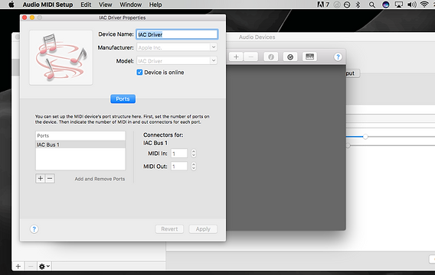Click the volume icon in menu bar

(x=412, y=5)
